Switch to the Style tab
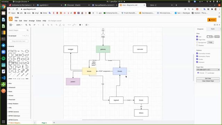 (x=213, y=29)
